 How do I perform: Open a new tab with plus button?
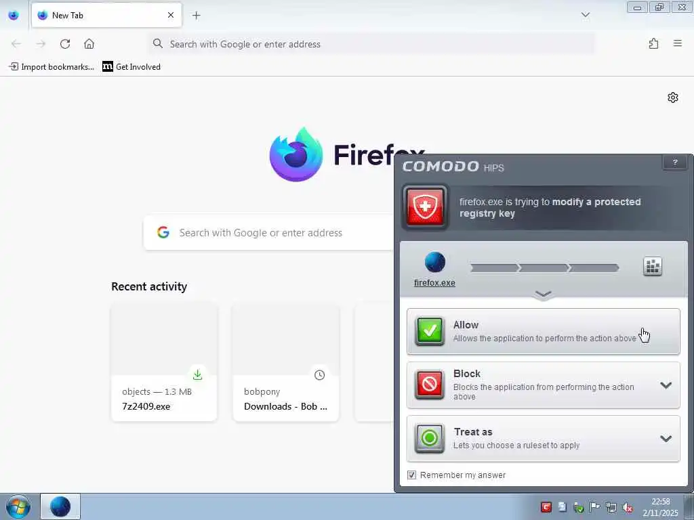196,16
